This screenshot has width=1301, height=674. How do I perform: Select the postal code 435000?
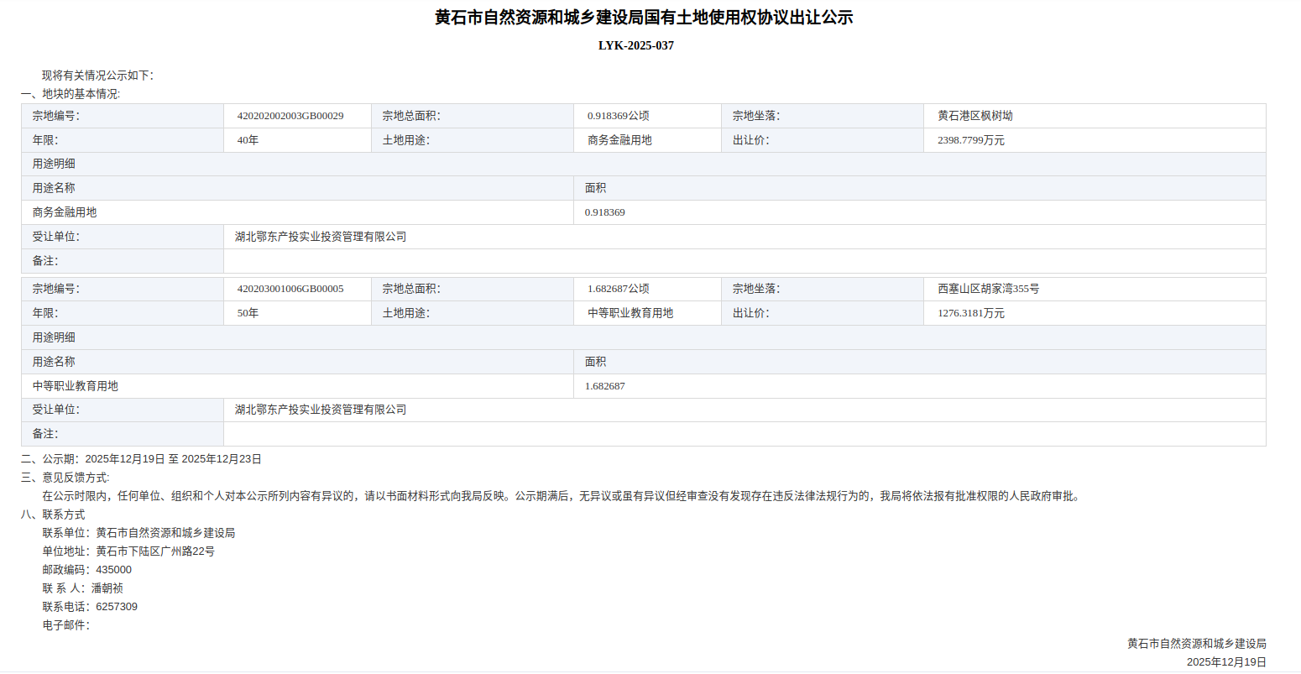[113, 570]
